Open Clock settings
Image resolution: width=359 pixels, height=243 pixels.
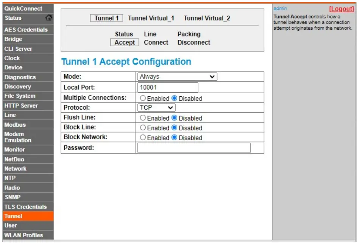(x=28, y=58)
